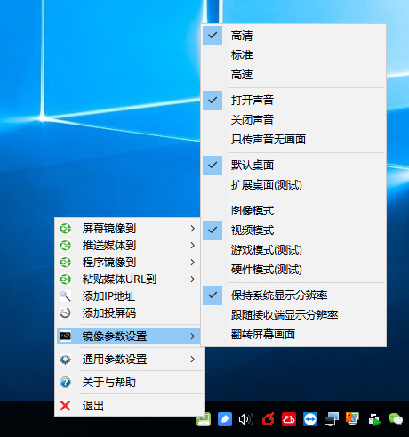Screen dimensions: 409x437
Task: Select 高速 quality option
Action: click(293, 75)
